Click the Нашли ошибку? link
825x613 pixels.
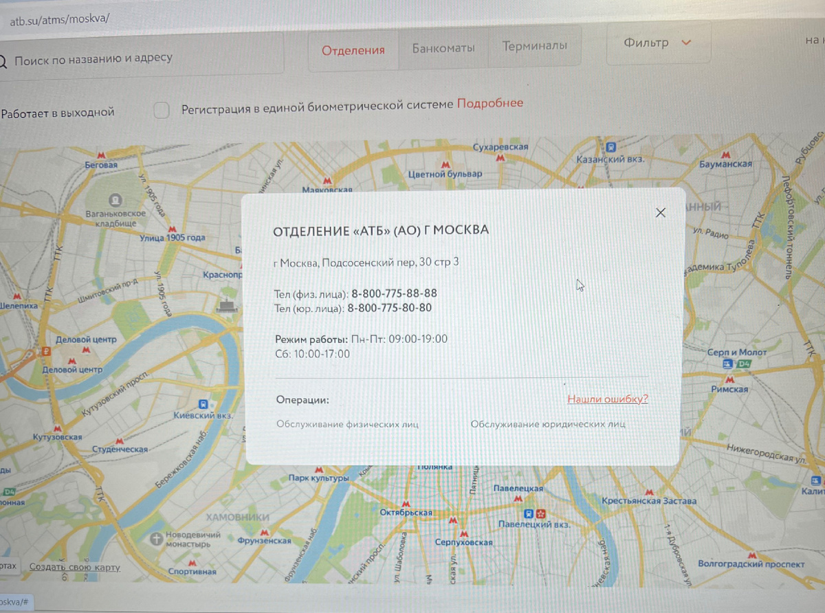(606, 399)
